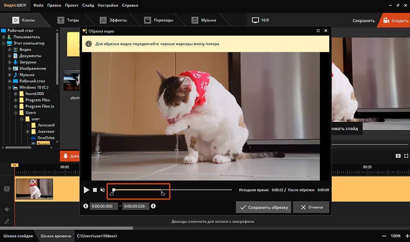
Task: Expand the Документы folder node
Action: pos(10,56)
